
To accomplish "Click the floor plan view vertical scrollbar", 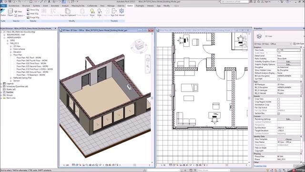I will pyautogui.click(x=249, y=98).
